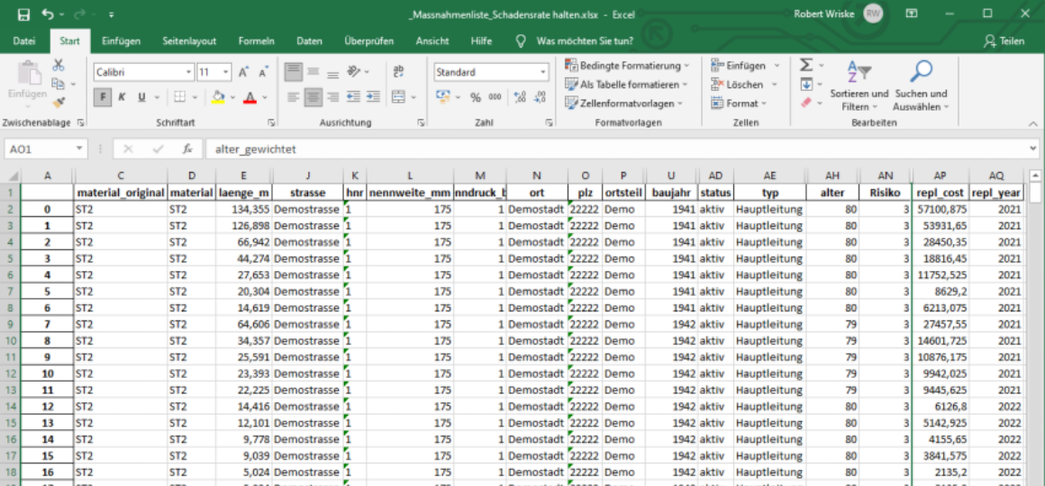
Task: Toggle center horizontal alignment
Action: (x=313, y=97)
